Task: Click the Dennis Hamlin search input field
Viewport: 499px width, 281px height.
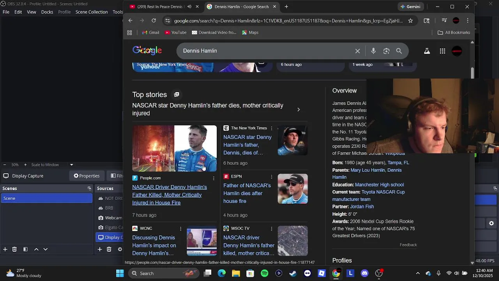Action: (x=265, y=51)
